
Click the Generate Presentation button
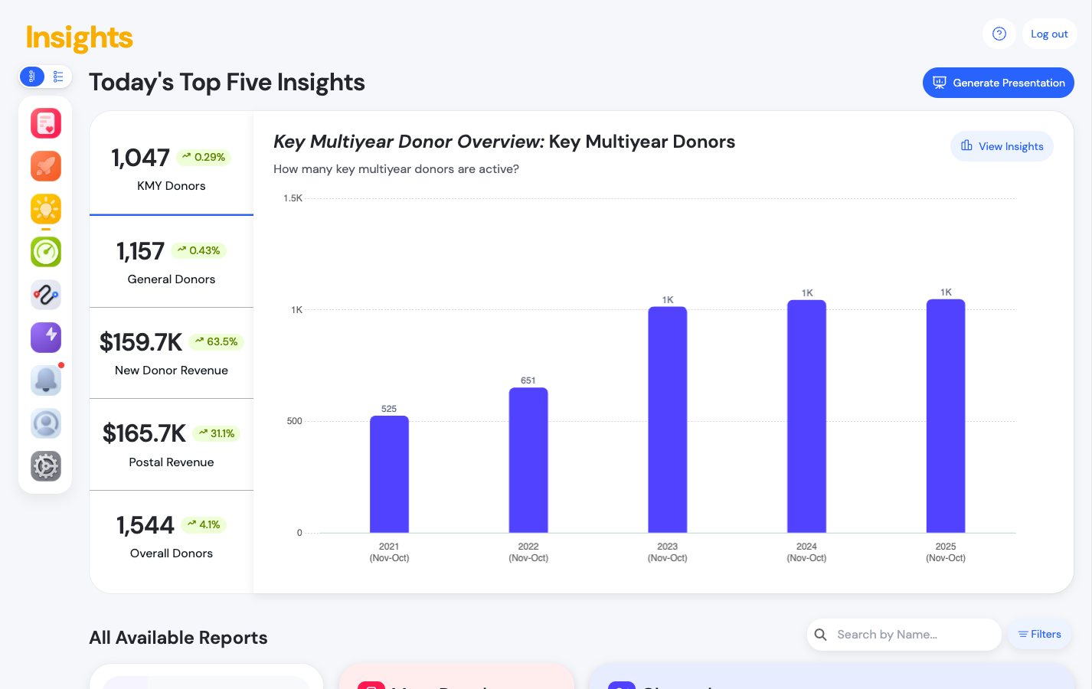pyautogui.click(x=998, y=83)
